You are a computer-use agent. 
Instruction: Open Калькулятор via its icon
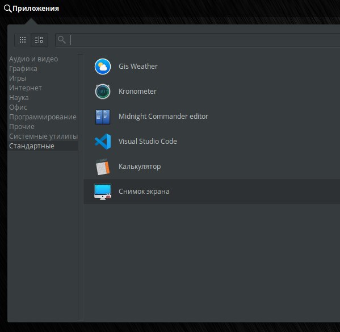[x=103, y=167]
